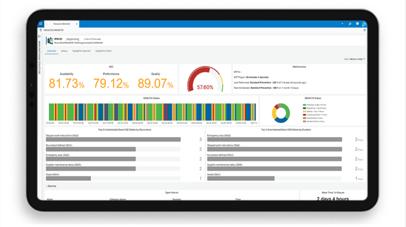Toggle the left sidebar panel icon
The width and height of the screenshot is (406, 227).
point(39,36)
